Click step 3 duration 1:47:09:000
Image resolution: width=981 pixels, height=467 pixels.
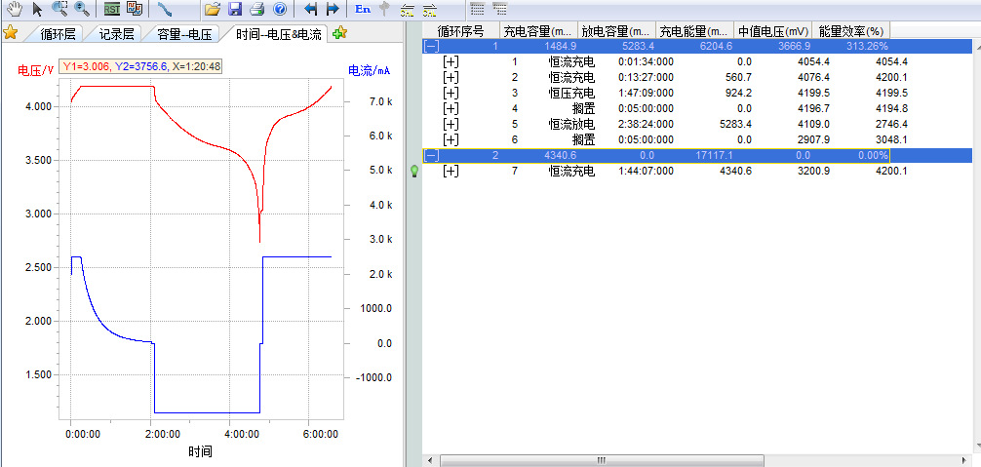pyautogui.click(x=646, y=93)
